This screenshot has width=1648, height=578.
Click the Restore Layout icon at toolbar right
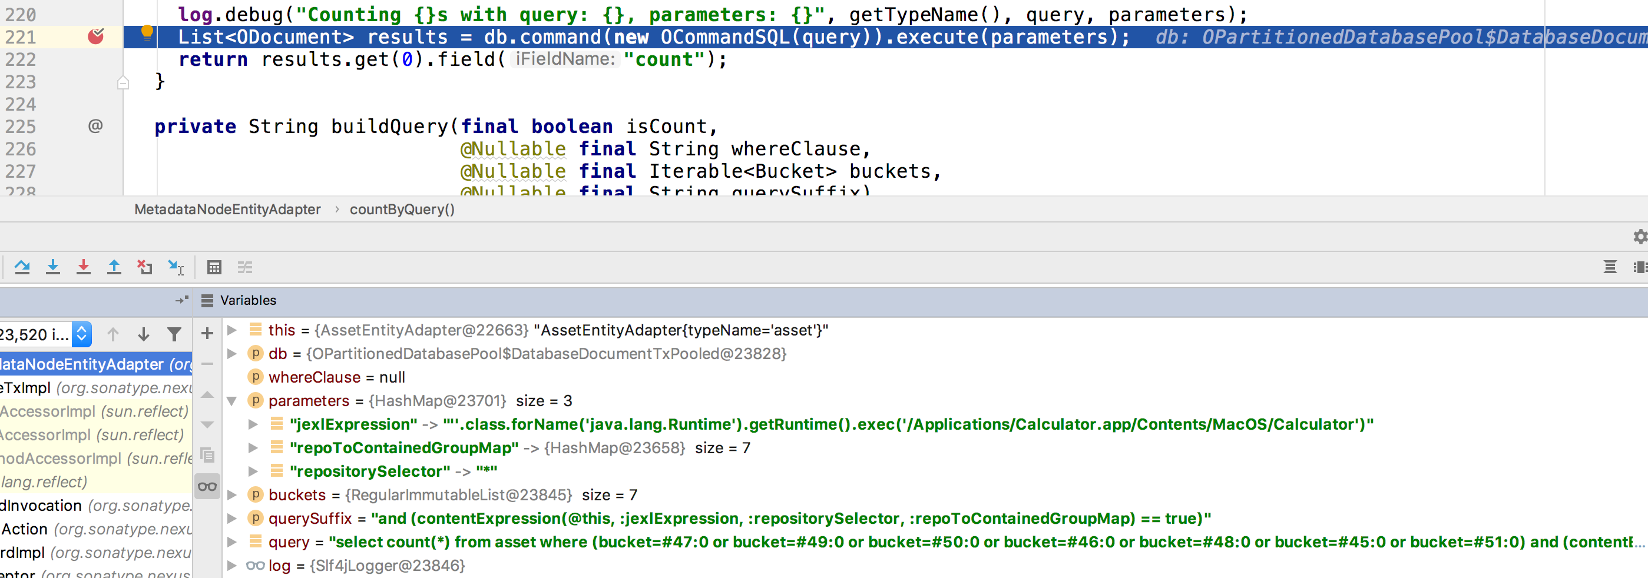point(1610,267)
